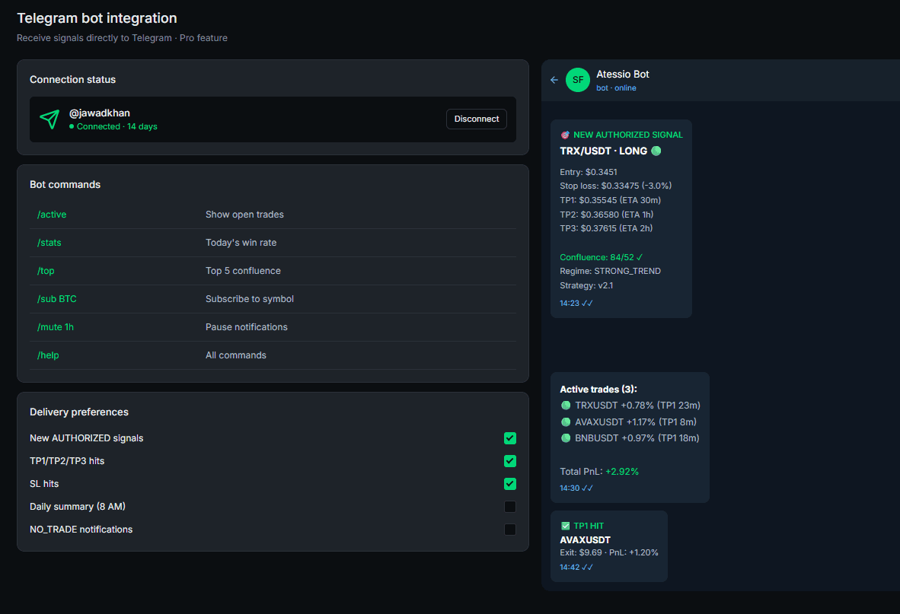This screenshot has height=614, width=900.
Task: Choose the /top command
Action: 46,271
